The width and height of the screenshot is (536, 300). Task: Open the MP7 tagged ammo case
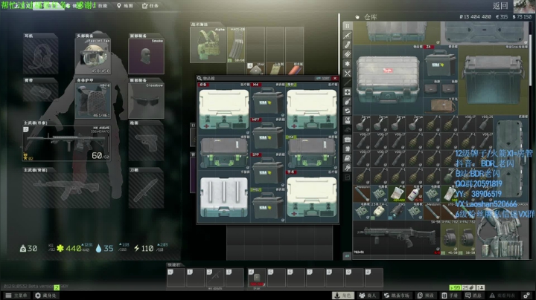pos(268,135)
